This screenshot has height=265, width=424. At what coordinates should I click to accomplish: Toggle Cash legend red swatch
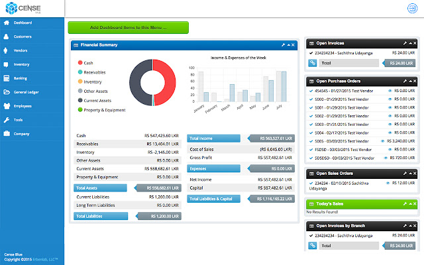[80, 63]
